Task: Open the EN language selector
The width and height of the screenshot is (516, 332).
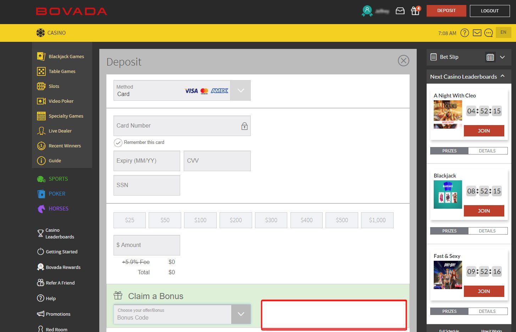Action: pos(504,32)
